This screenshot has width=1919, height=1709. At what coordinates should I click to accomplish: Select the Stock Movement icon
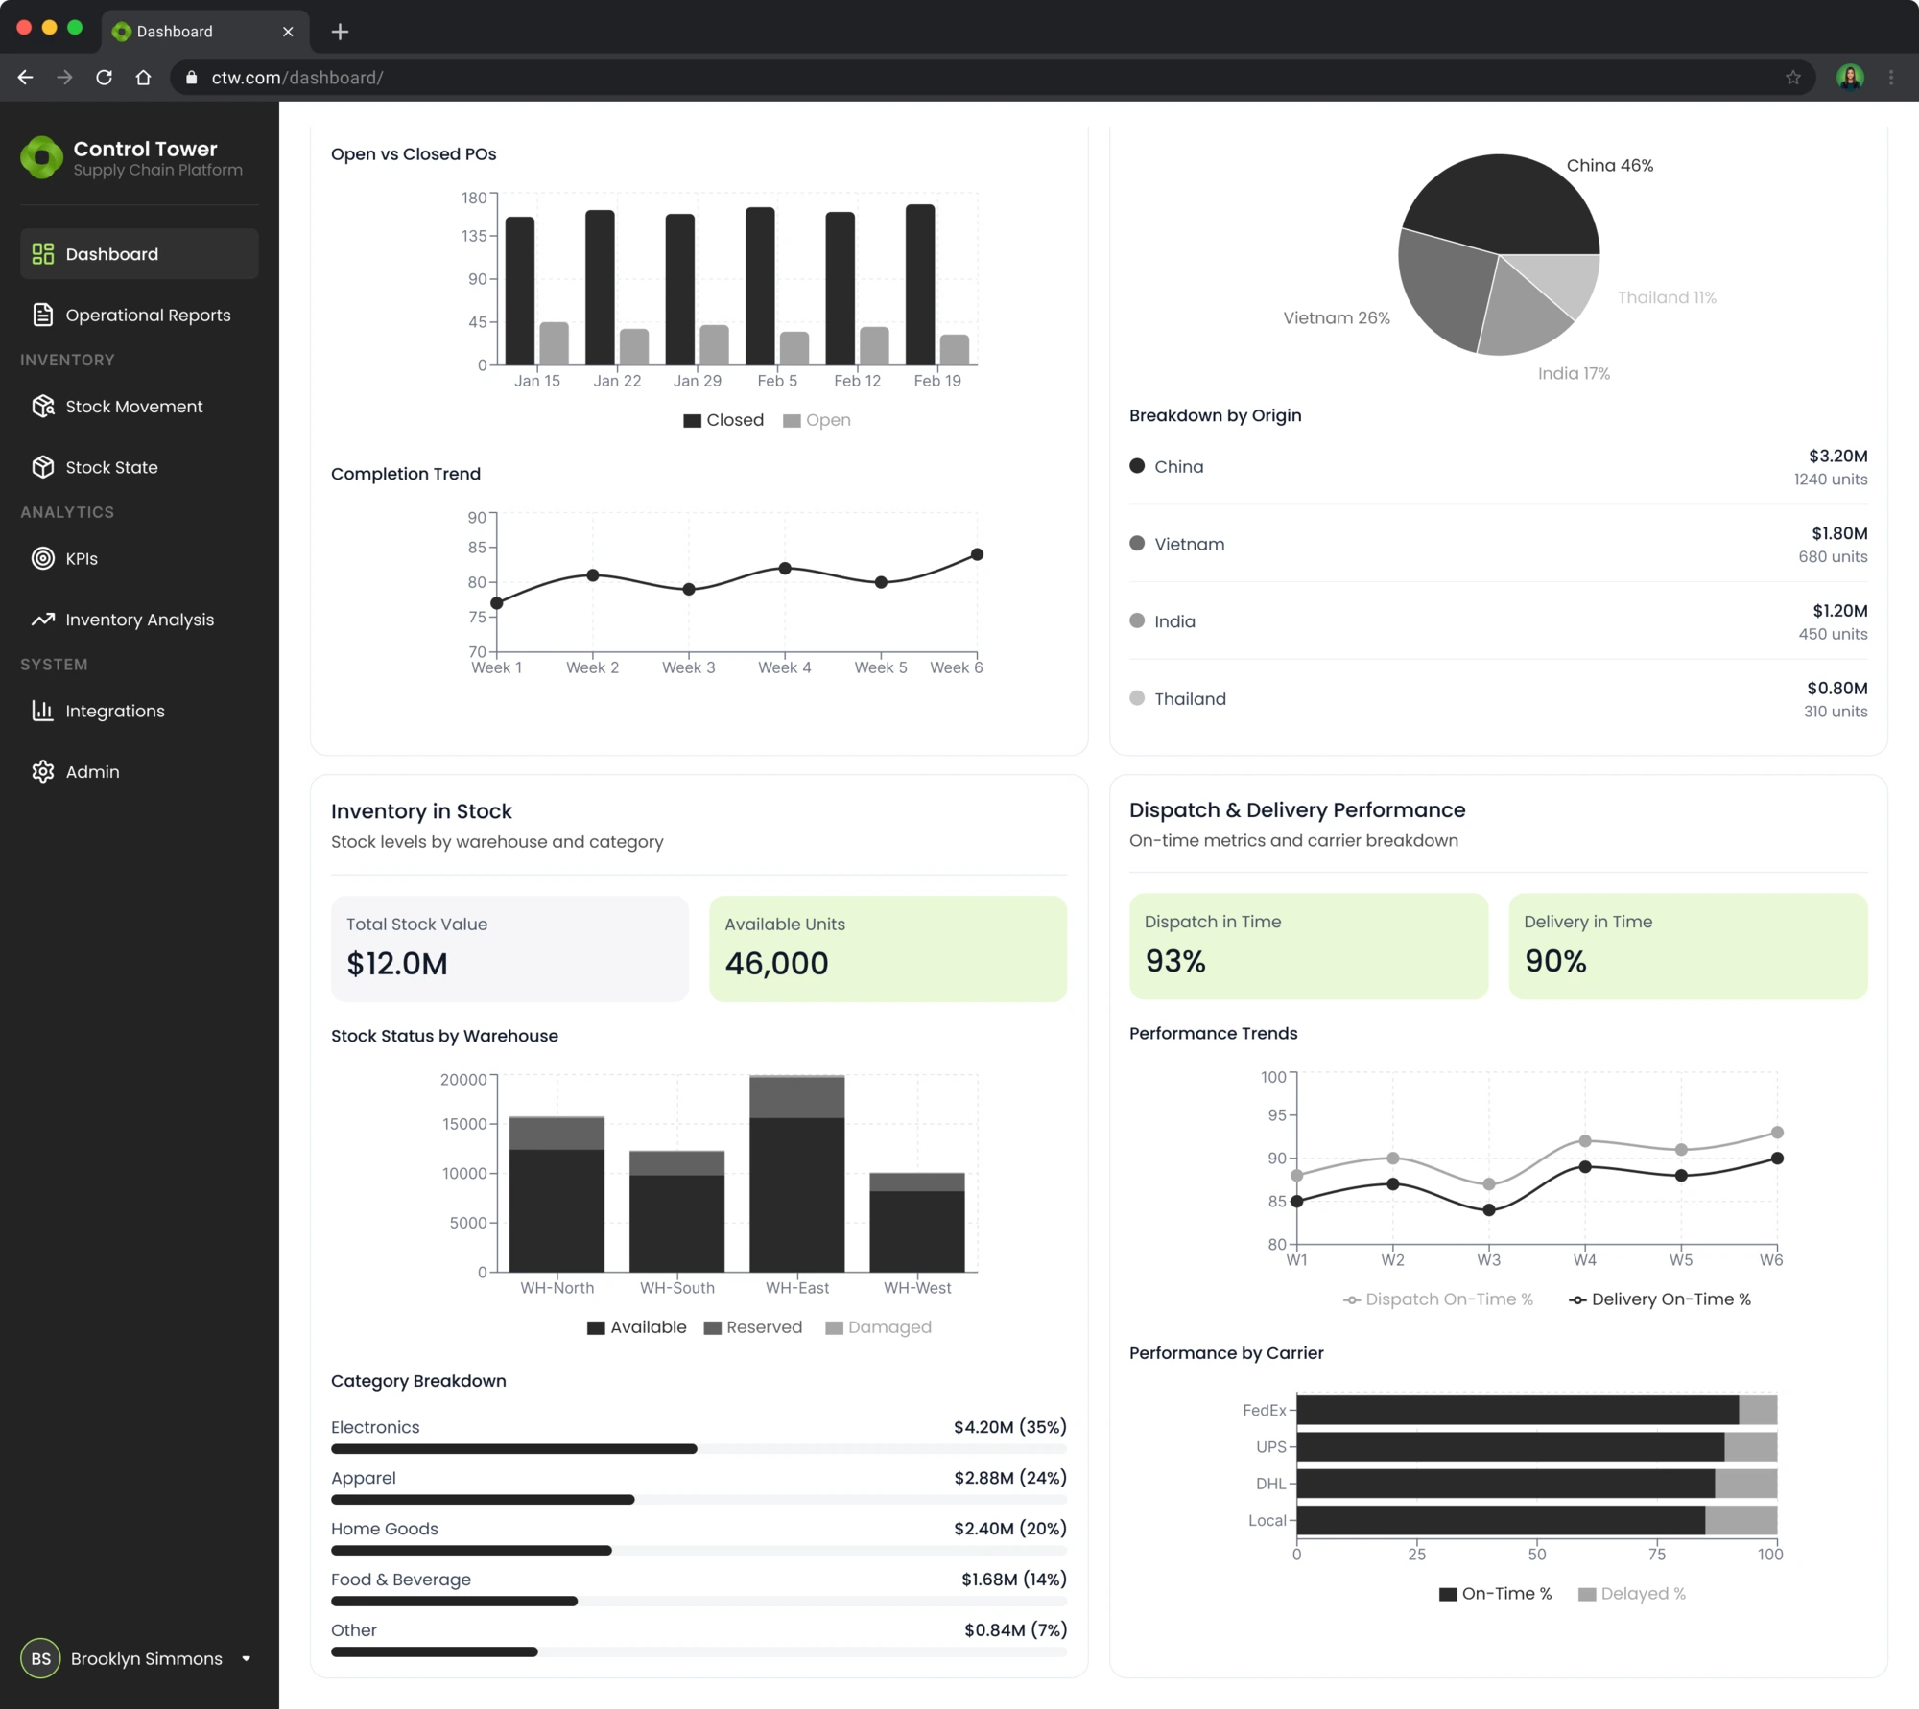[42, 406]
